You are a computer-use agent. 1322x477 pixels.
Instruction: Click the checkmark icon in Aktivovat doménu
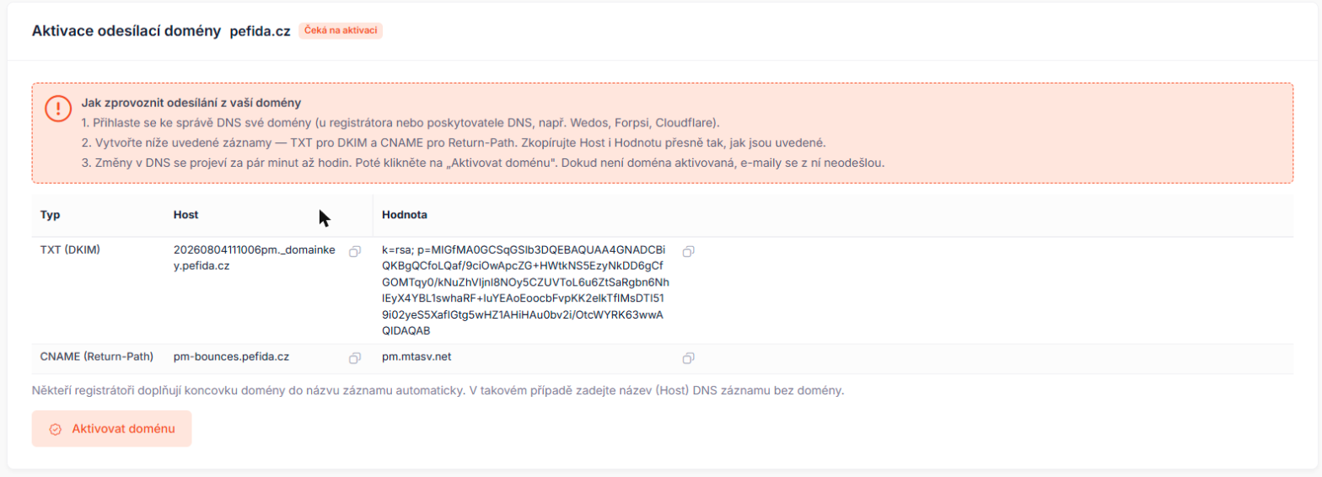pos(56,429)
